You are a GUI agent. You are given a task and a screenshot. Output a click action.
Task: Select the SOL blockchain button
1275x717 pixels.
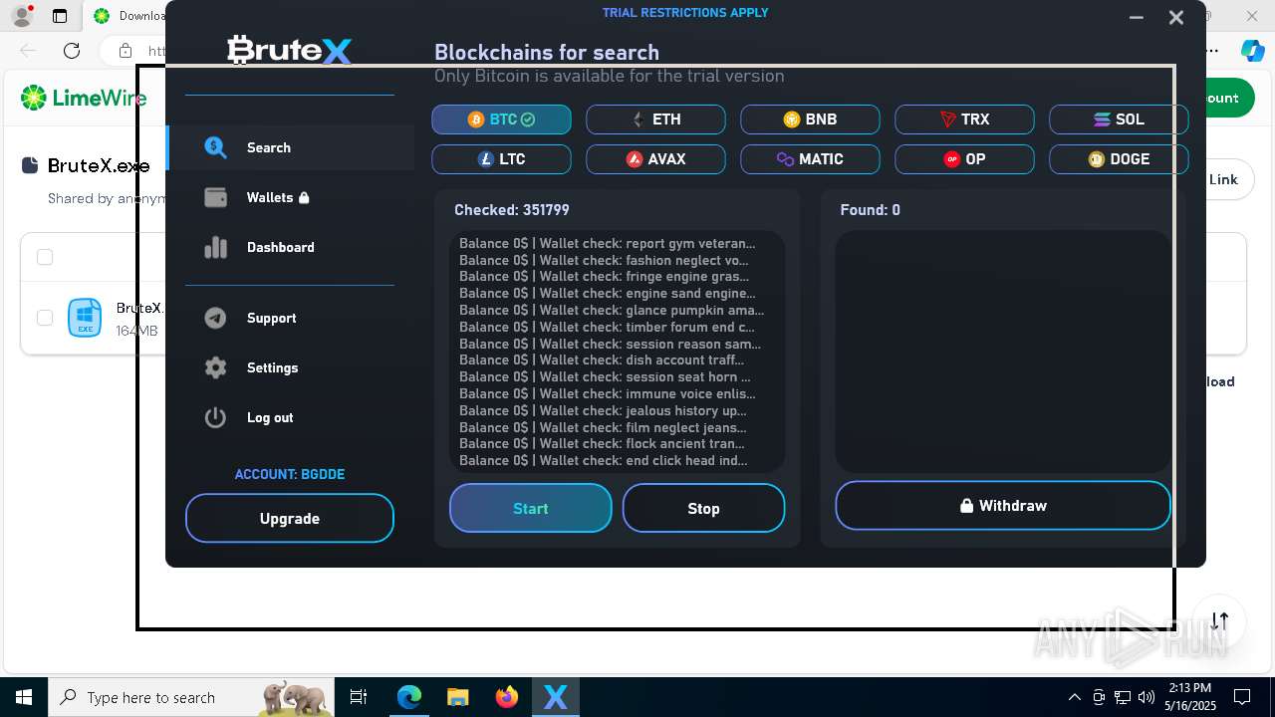pyautogui.click(x=1119, y=119)
